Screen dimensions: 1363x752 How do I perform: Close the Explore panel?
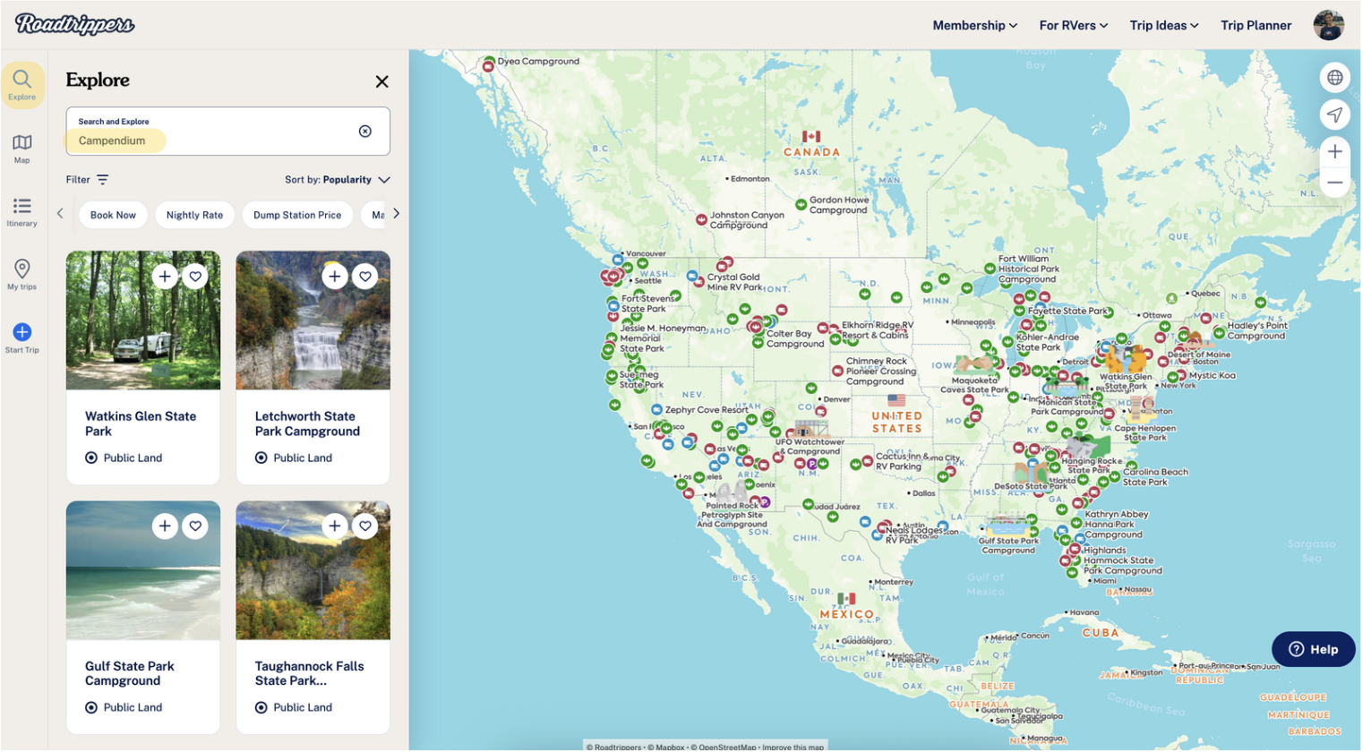[x=382, y=81]
